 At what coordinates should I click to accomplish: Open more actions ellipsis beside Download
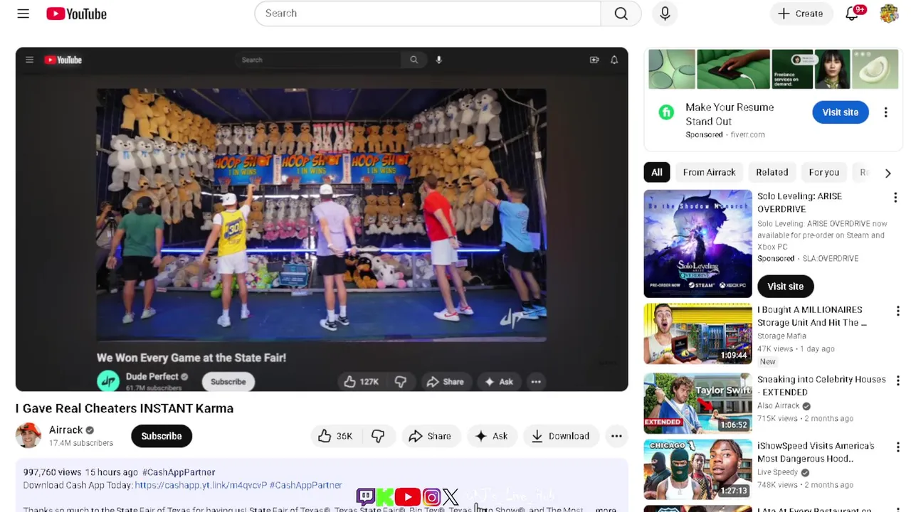(616, 436)
